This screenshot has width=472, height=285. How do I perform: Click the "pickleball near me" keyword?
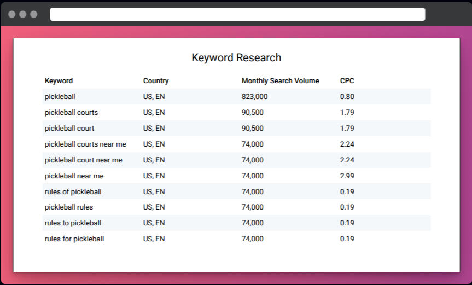click(x=74, y=176)
